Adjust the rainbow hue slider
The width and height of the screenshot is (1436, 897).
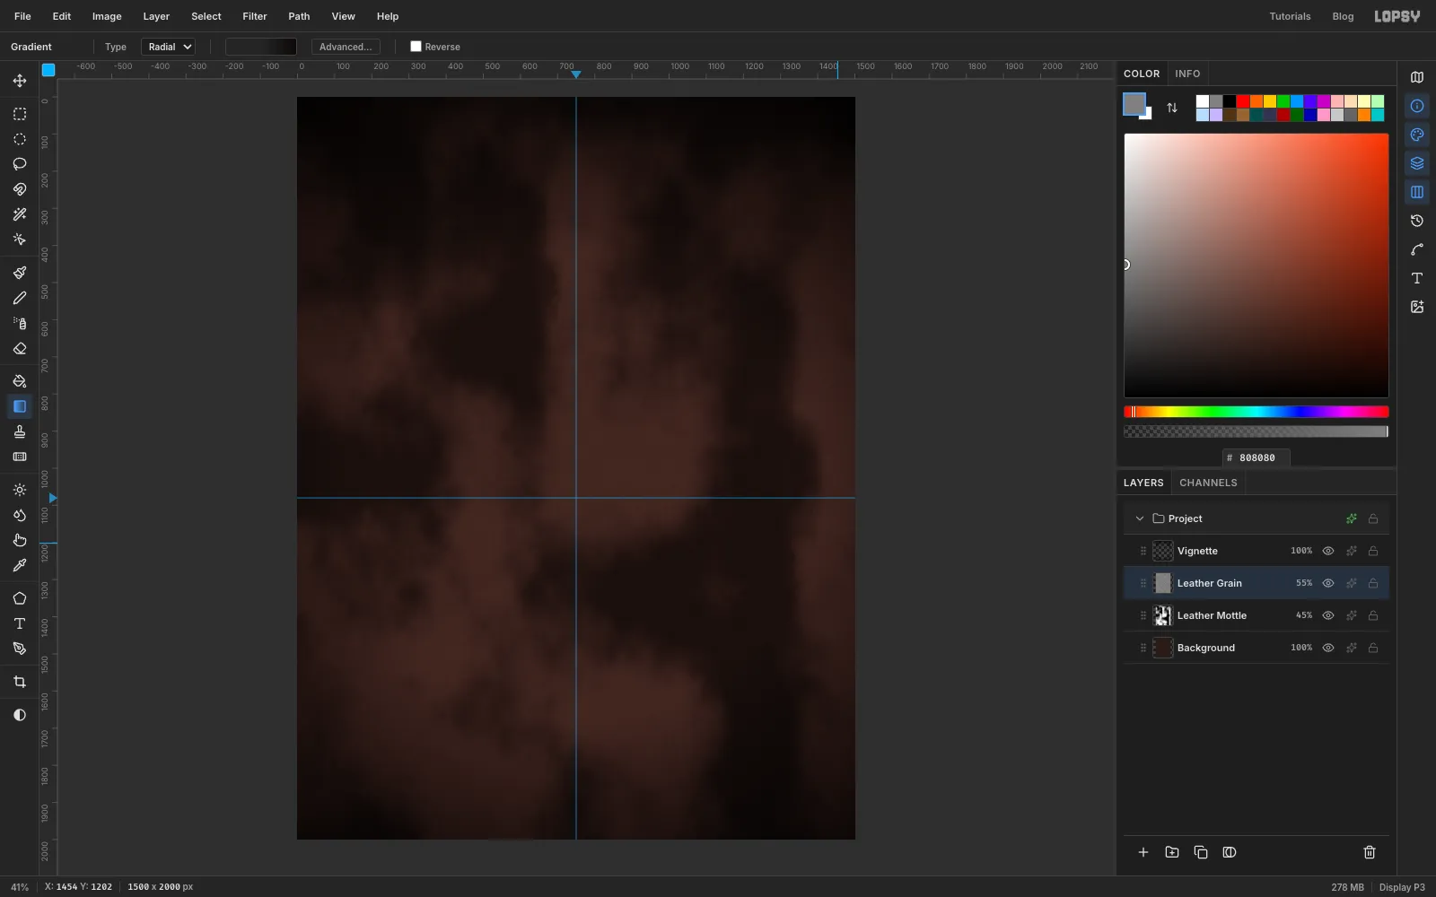click(x=1256, y=412)
